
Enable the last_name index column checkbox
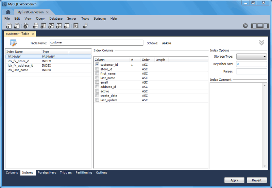pyautogui.click(x=97, y=78)
